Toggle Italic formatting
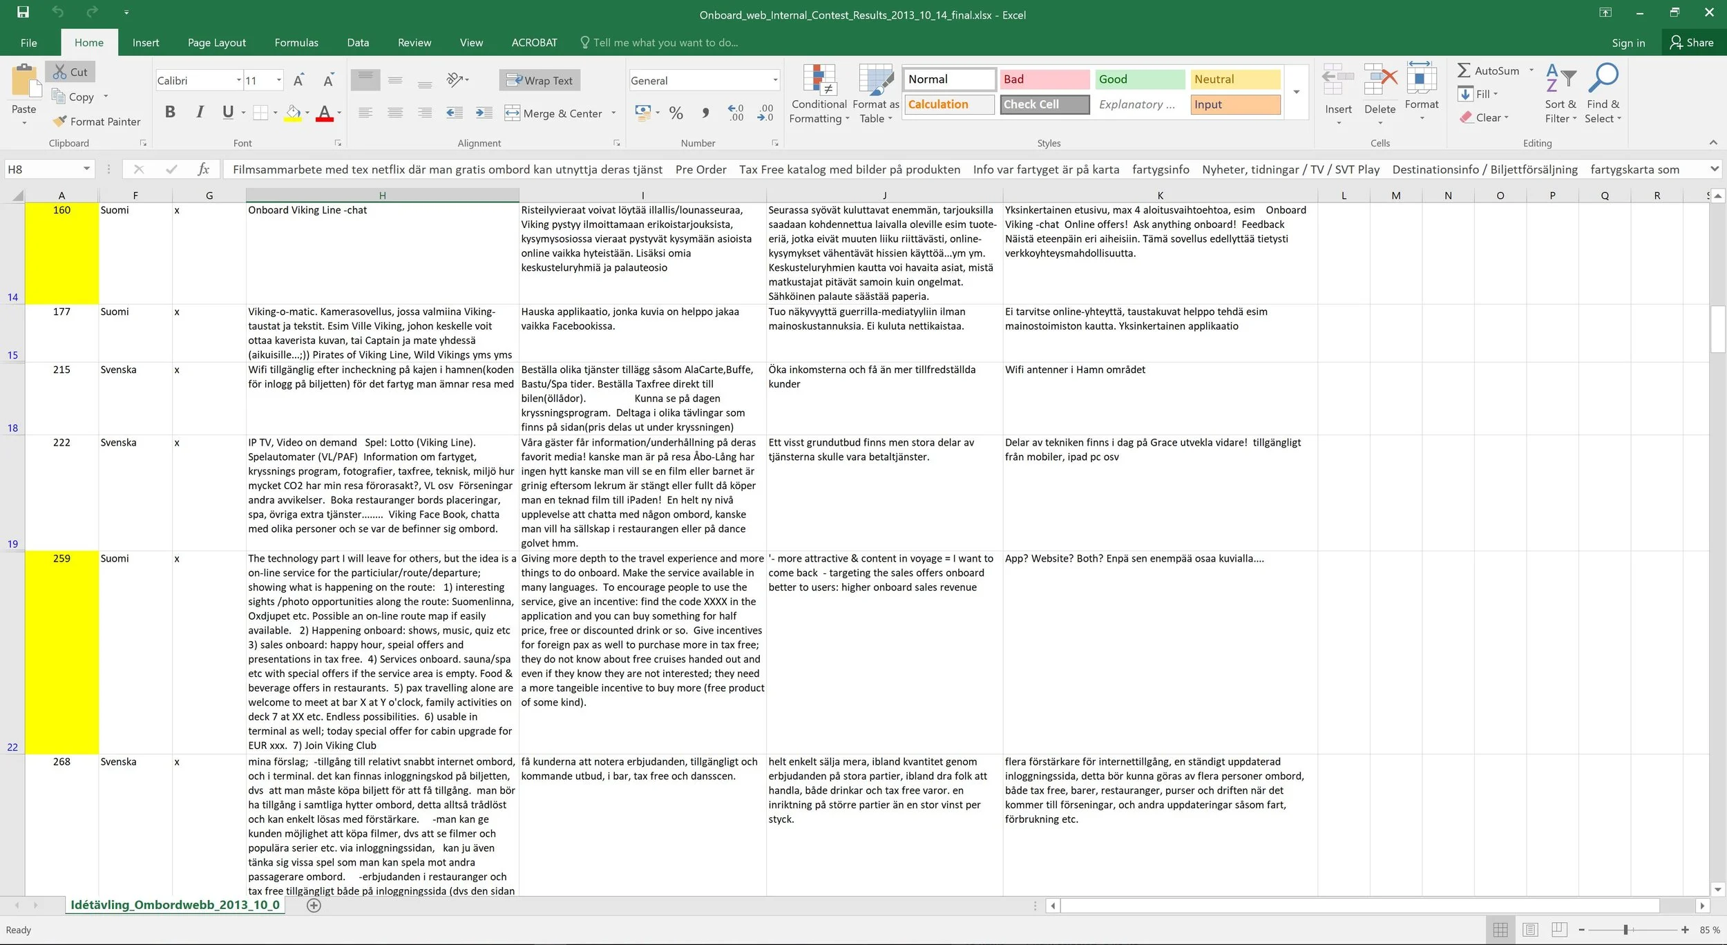The height and width of the screenshot is (945, 1727). [200, 113]
